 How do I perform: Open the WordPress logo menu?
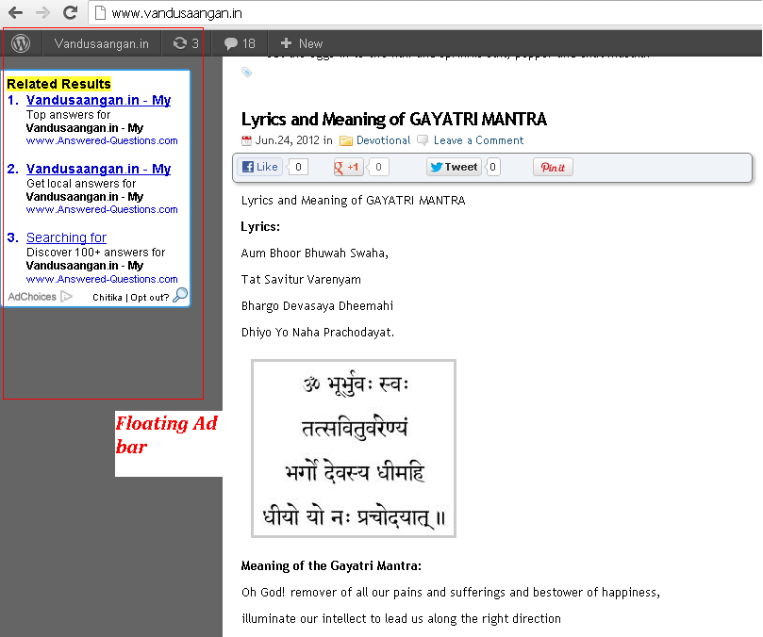21,43
